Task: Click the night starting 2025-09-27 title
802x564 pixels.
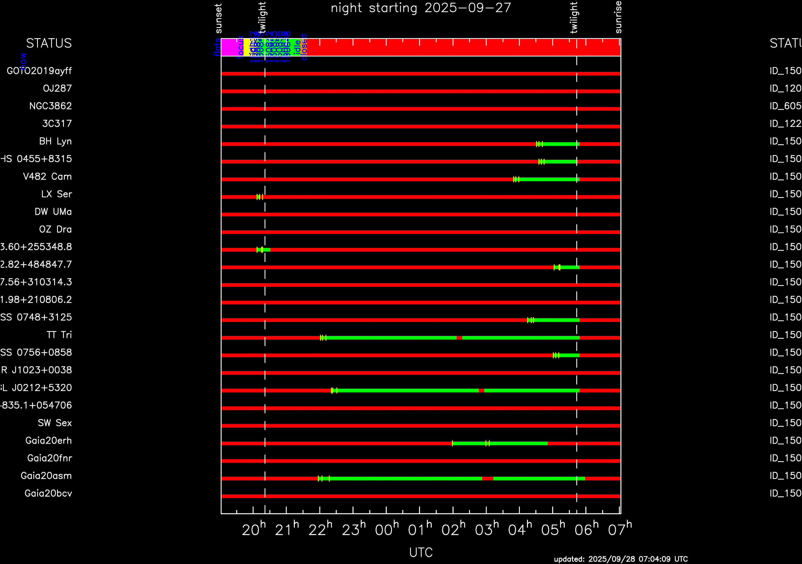Action: 421,8
